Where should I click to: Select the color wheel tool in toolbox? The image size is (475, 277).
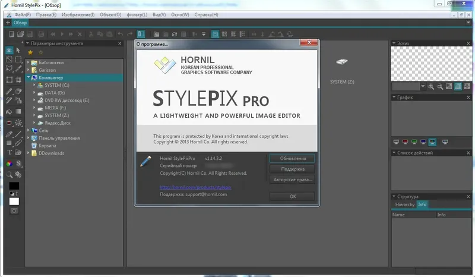pos(9,163)
